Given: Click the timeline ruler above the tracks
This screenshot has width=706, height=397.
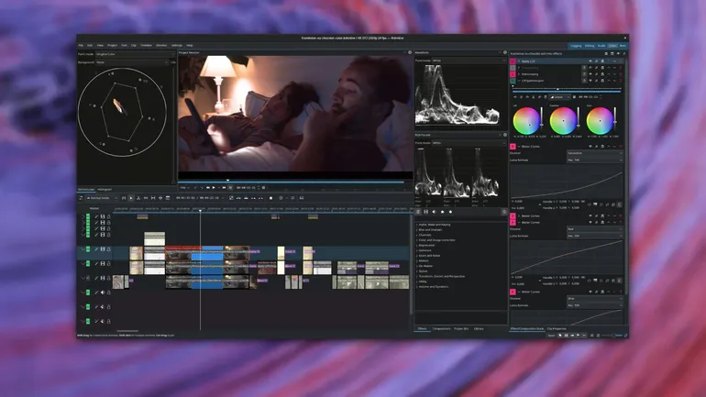Looking at the screenshot, I should point(261,209).
